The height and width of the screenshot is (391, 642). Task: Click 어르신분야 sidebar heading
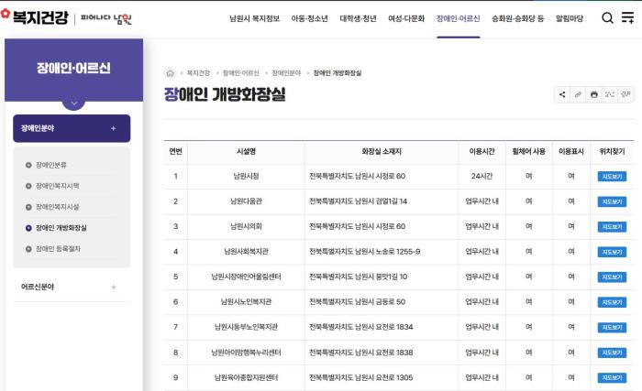(38, 287)
